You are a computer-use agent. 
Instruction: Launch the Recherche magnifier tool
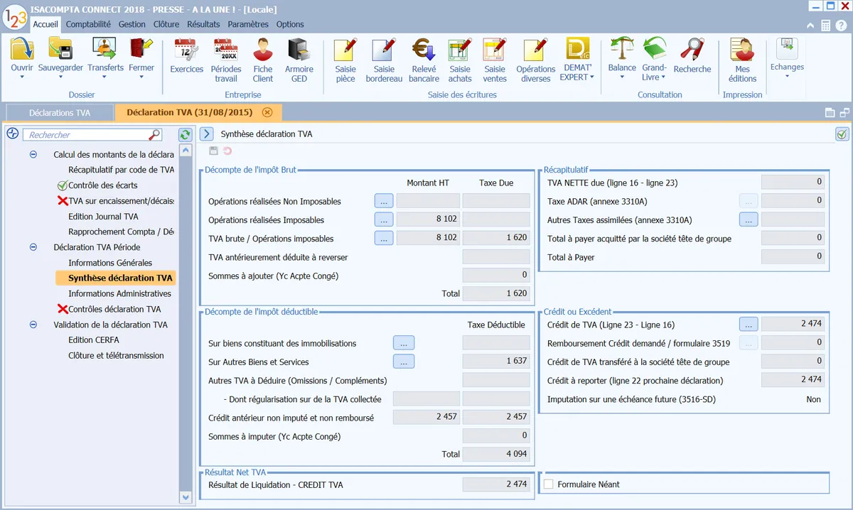coord(692,50)
